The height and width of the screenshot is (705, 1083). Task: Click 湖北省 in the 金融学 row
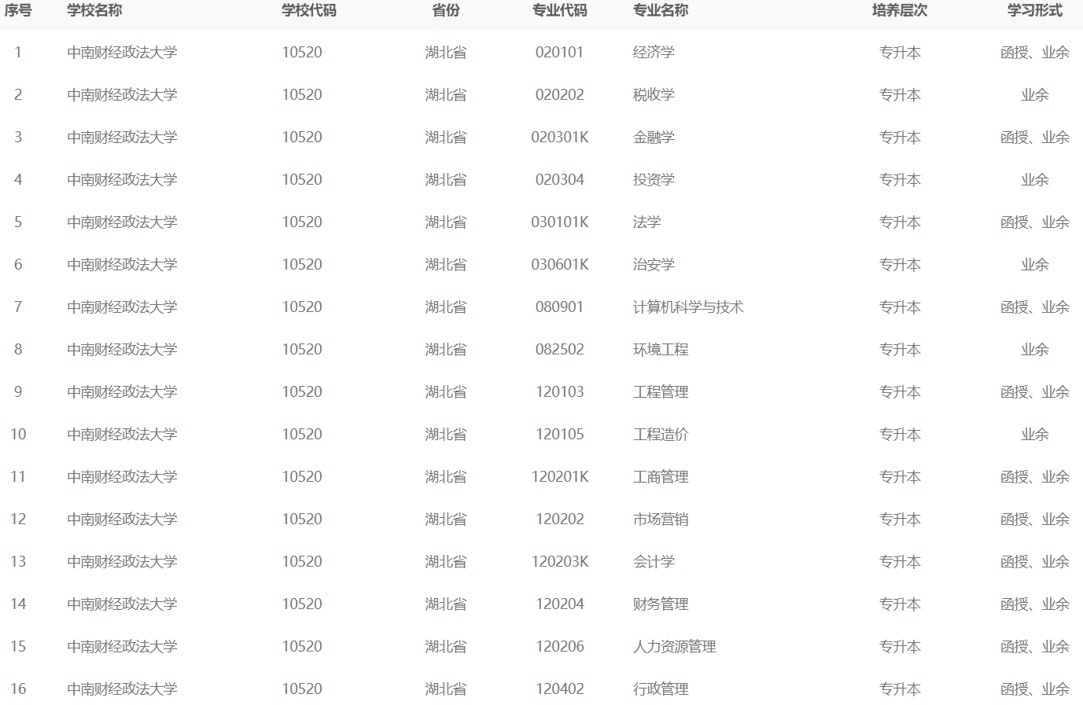(x=446, y=138)
